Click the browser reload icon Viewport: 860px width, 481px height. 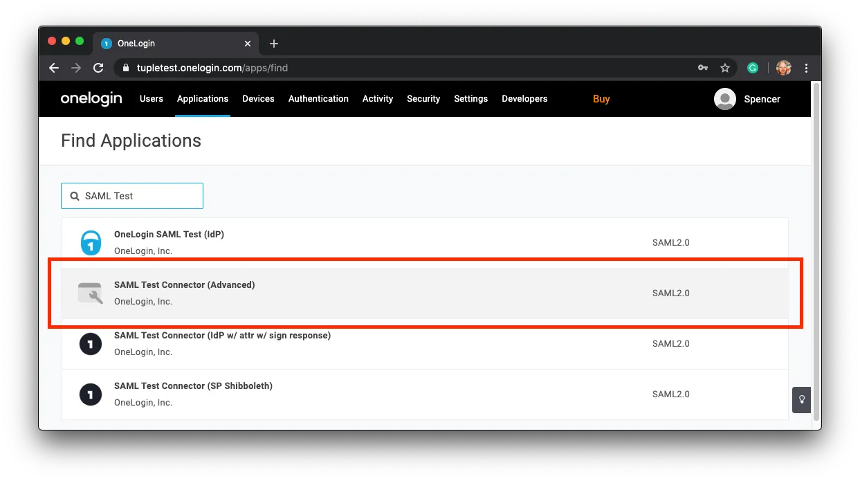tap(98, 68)
